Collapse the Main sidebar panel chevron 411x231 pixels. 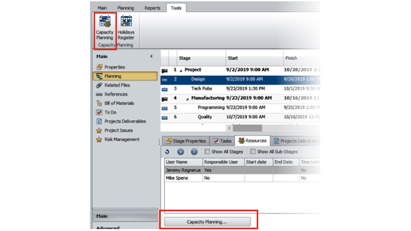(x=152, y=56)
